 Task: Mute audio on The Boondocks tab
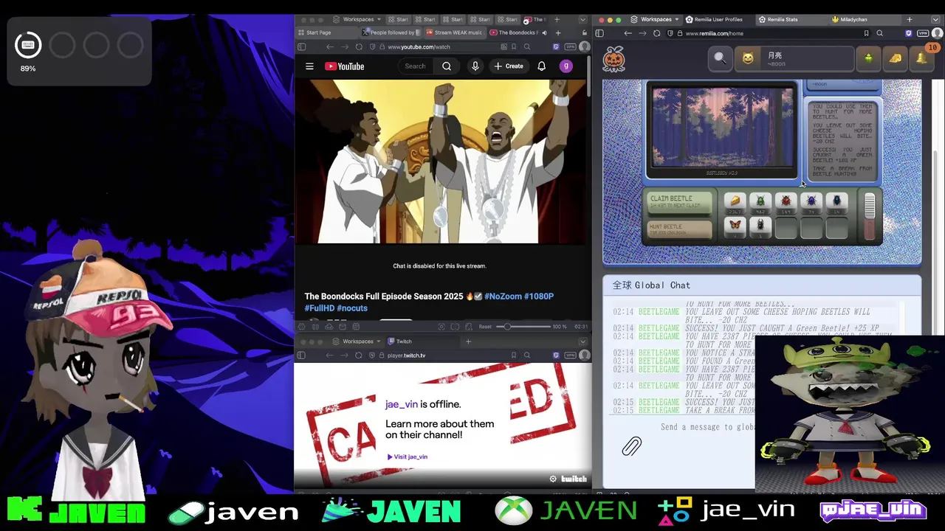(x=544, y=32)
